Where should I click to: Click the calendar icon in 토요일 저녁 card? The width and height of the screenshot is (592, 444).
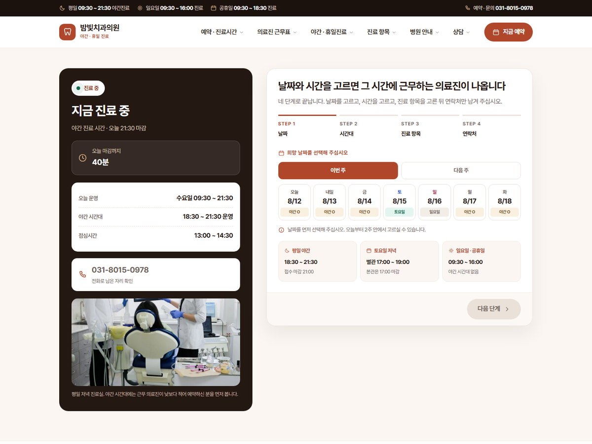[369, 251]
